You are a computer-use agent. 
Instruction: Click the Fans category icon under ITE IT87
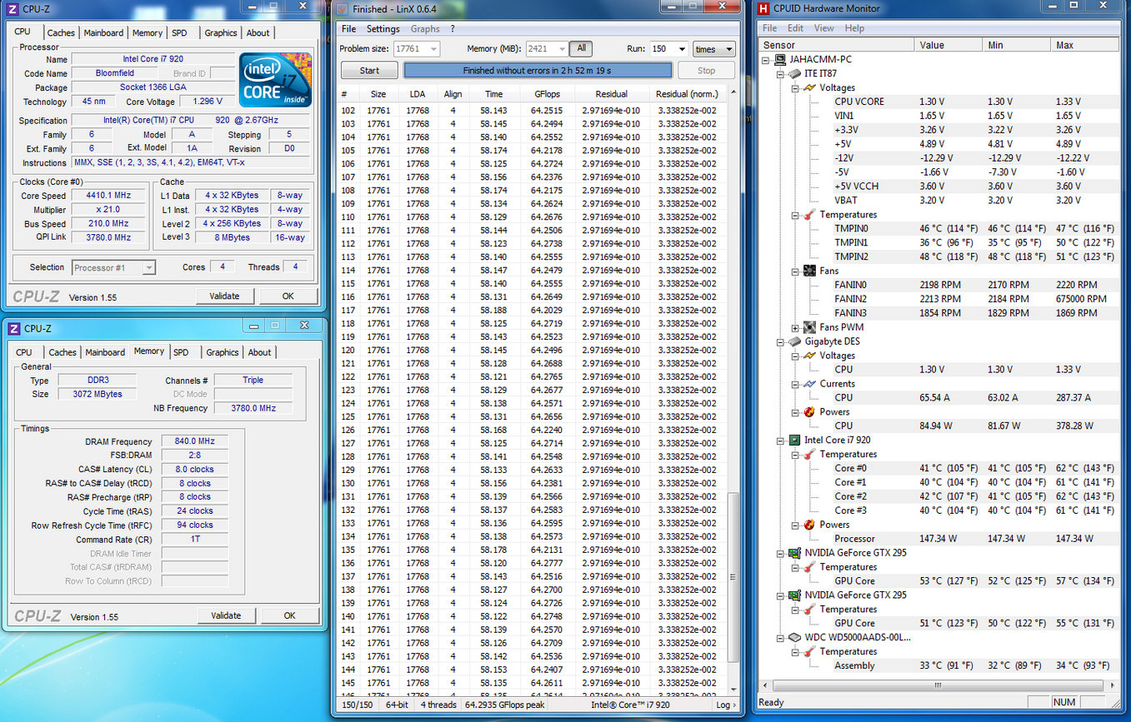[808, 271]
